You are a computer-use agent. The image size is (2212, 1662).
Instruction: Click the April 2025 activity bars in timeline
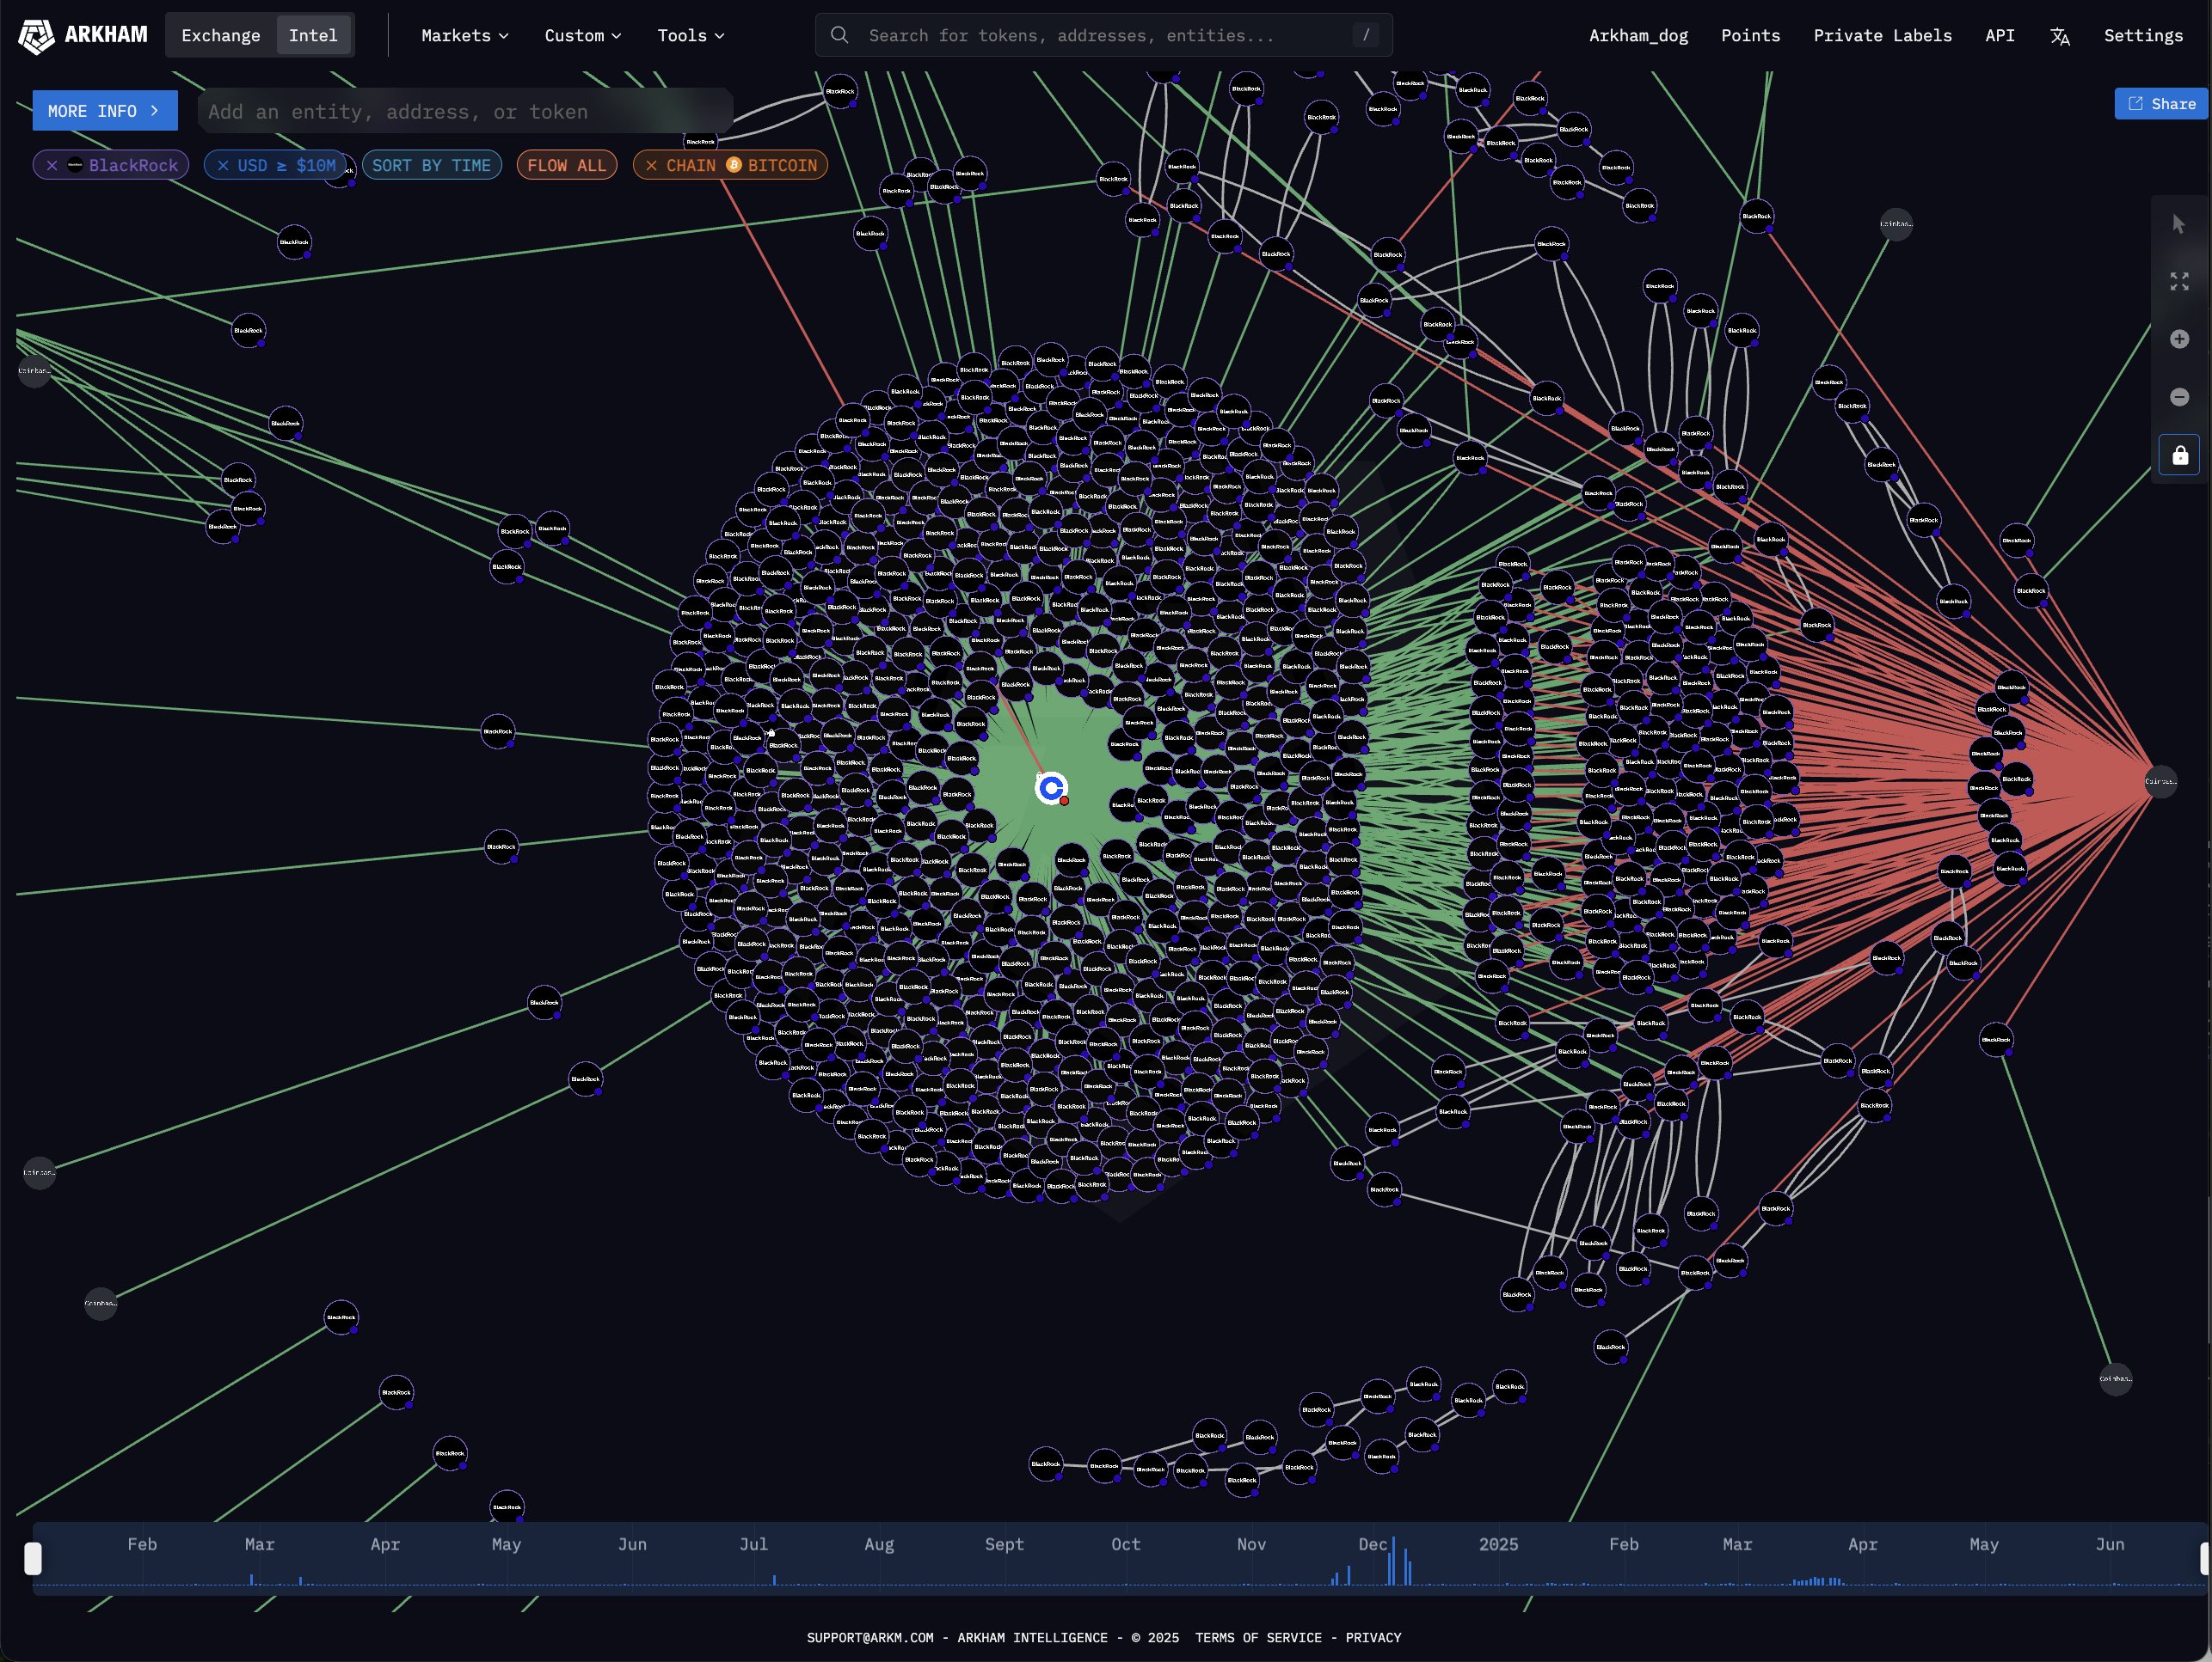point(1818,1581)
